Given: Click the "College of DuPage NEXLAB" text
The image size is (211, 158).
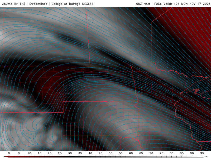Looking at the screenshot, I should [x=72, y=4].
